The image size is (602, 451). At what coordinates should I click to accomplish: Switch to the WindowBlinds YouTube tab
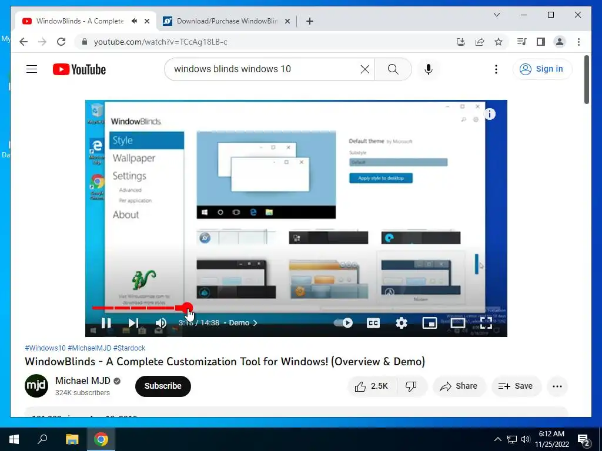point(80,21)
